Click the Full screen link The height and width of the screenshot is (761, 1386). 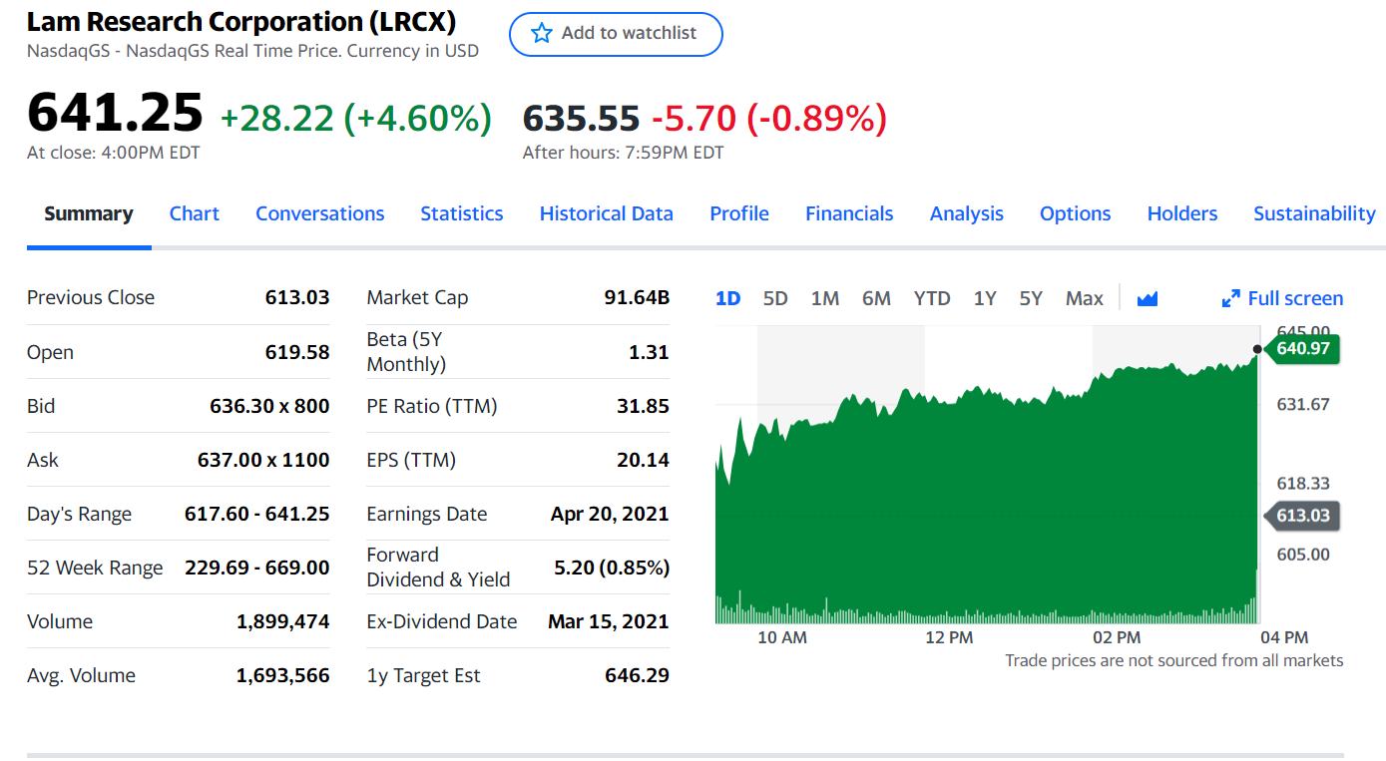[x=1295, y=298]
